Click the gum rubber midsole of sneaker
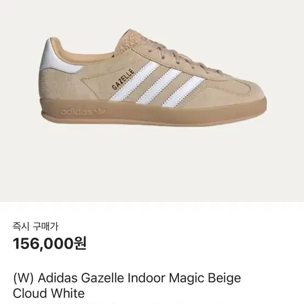This screenshot has width=304, height=304. (x=154, y=112)
